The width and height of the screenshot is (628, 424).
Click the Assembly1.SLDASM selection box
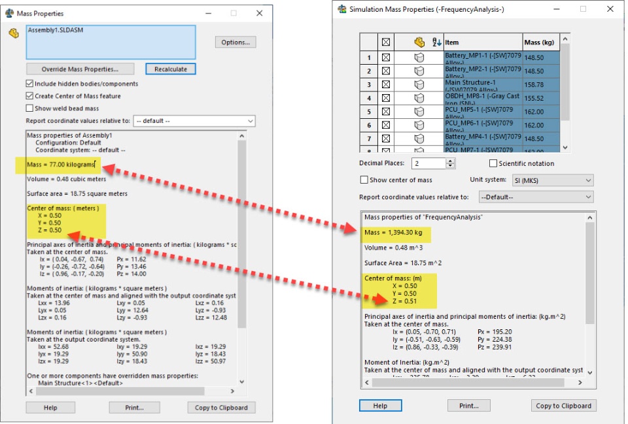(x=111, y=42)
